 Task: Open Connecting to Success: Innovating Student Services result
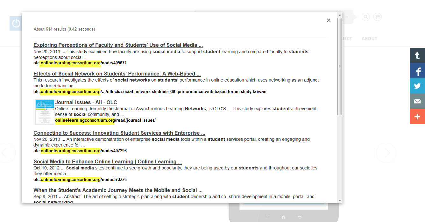click(x=119, y=133)
